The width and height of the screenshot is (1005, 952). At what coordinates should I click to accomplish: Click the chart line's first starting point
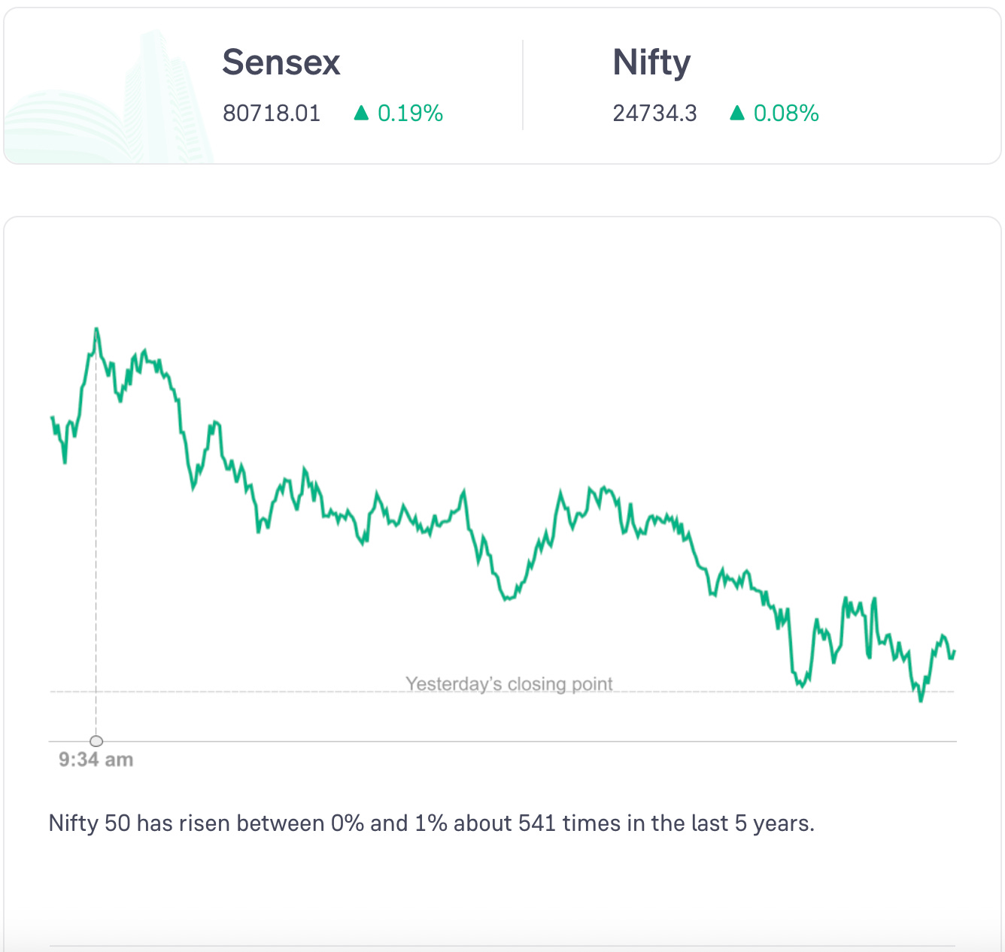pyautogui.click(x=52, y=417)
